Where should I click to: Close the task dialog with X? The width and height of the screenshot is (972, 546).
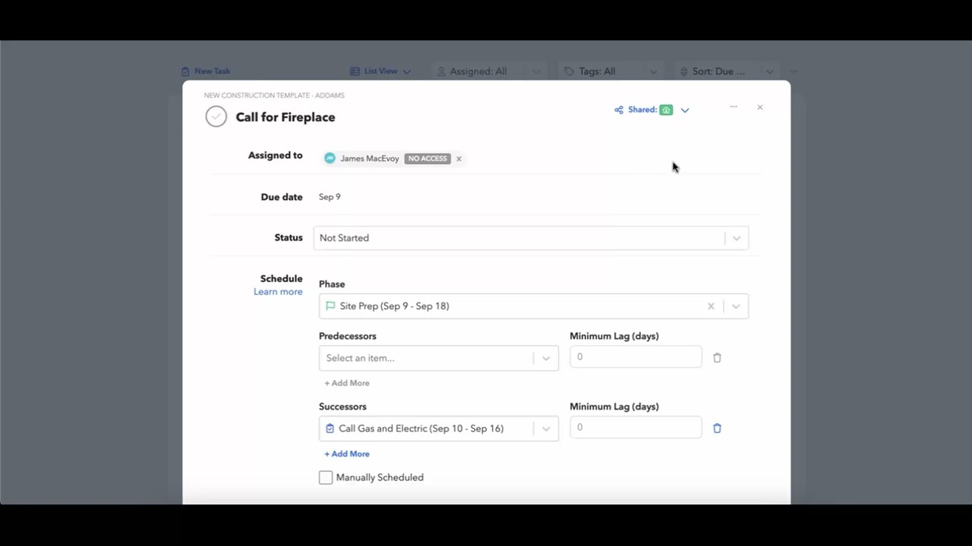click(x=759, y=108)
